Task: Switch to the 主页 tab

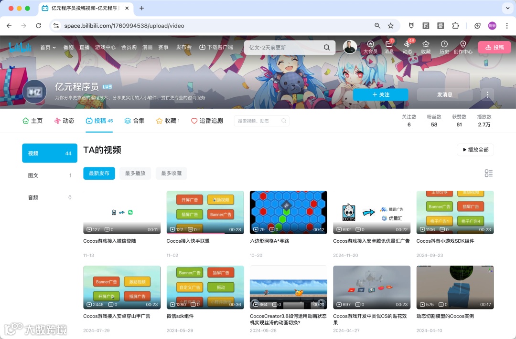Action: (x=32, y=121)
